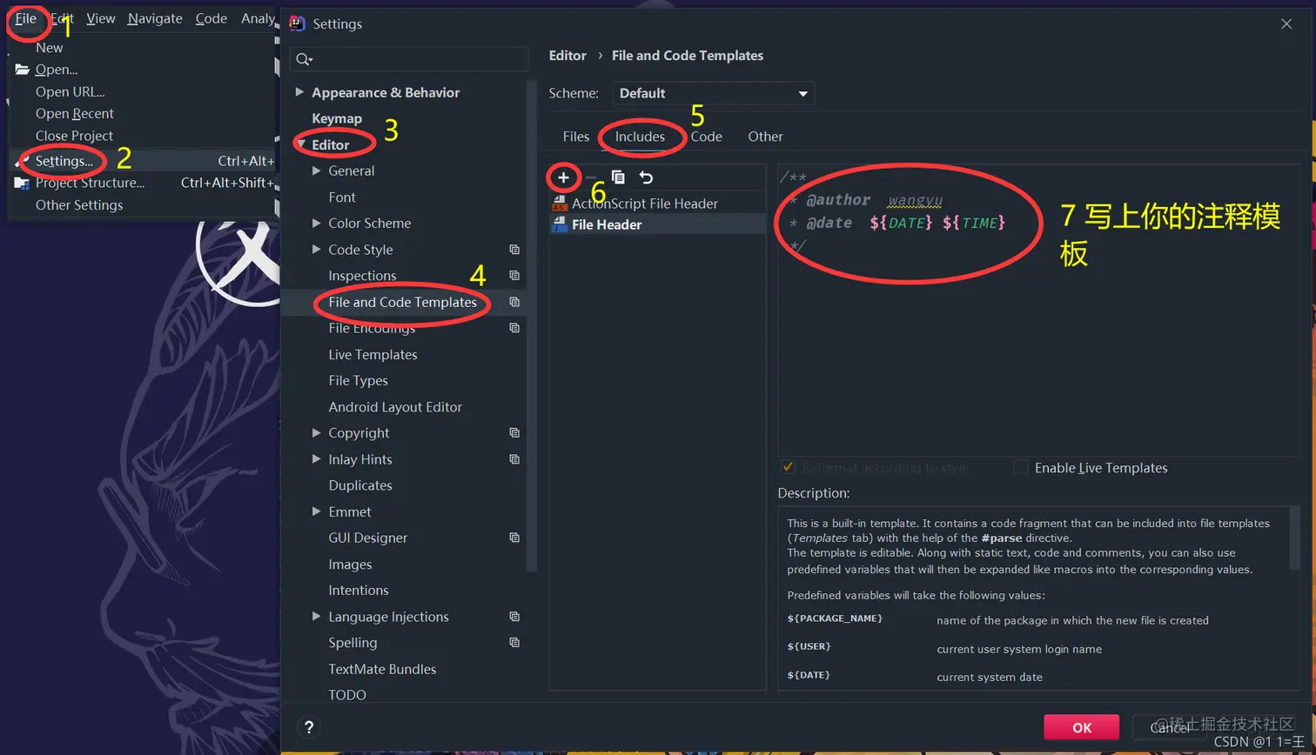Image resolution: width=1316 pixels, height=755 pixels.
Task: Click the project-level icon beside Language Injections
Action: coord(514,617)
